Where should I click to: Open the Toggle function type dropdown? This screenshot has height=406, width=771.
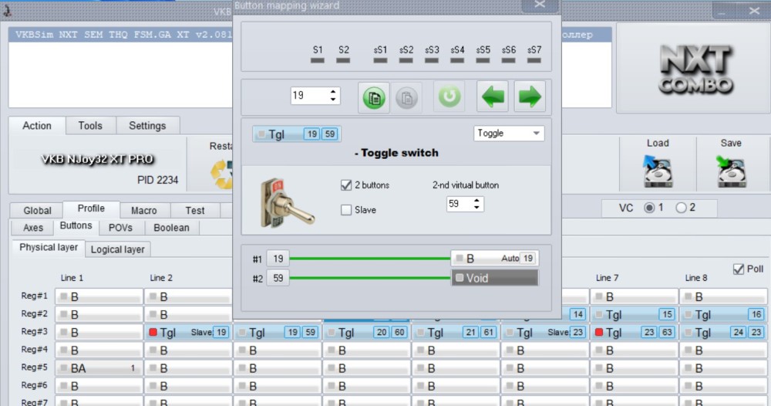(509, 134)
